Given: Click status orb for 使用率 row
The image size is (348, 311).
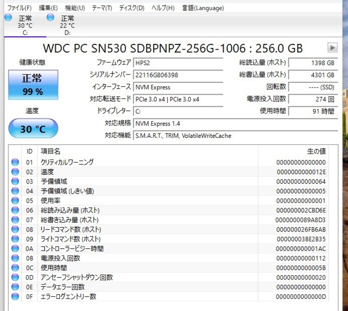Looking at the screenshot, I should (x=15, y=201).
